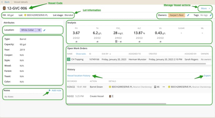Click the yellow dot of source lot in Barrel Down row

point(110,87)
